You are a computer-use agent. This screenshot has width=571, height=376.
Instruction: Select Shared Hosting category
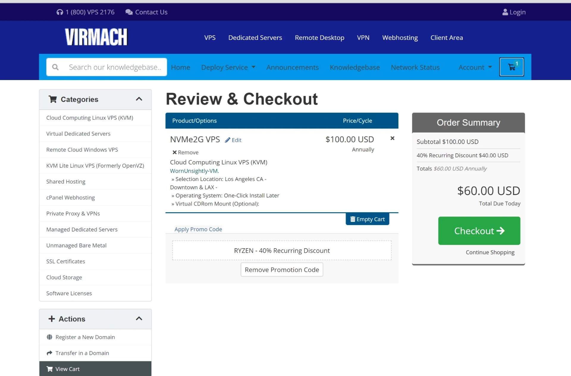[x=66, y=182]
